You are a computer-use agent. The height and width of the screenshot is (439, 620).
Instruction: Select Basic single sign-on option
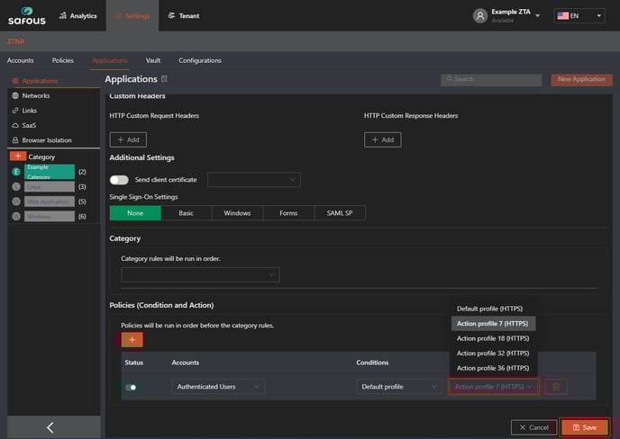[186, 213]
